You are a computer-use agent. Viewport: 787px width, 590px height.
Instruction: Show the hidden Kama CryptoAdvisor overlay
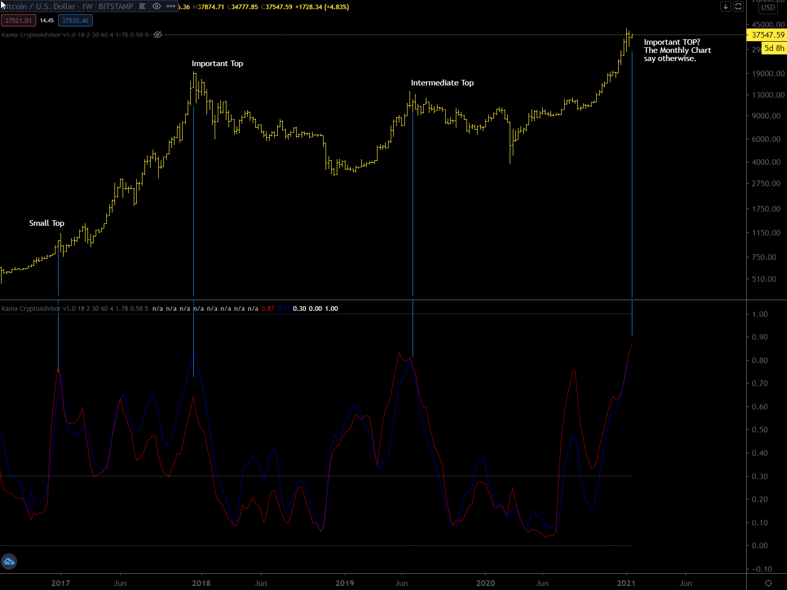pyautogui.click(x=158, y=35)
